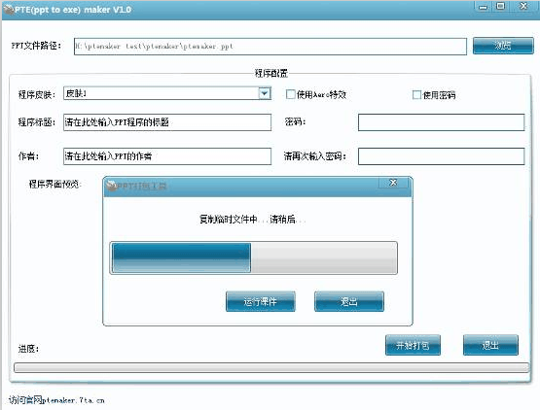Screen dimensions: 540x410
Task: Minimize the PTE maker window
Action: point(484,7)
